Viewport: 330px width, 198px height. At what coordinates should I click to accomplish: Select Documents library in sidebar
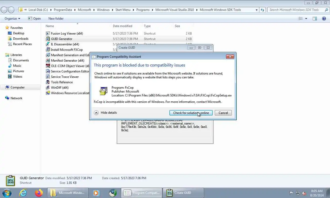(21, 60)
